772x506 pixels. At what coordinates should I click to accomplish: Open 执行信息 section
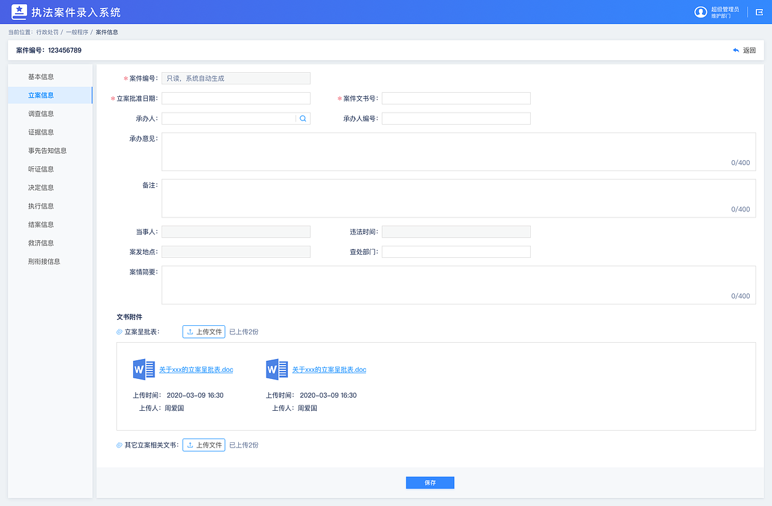coord(50,206)
